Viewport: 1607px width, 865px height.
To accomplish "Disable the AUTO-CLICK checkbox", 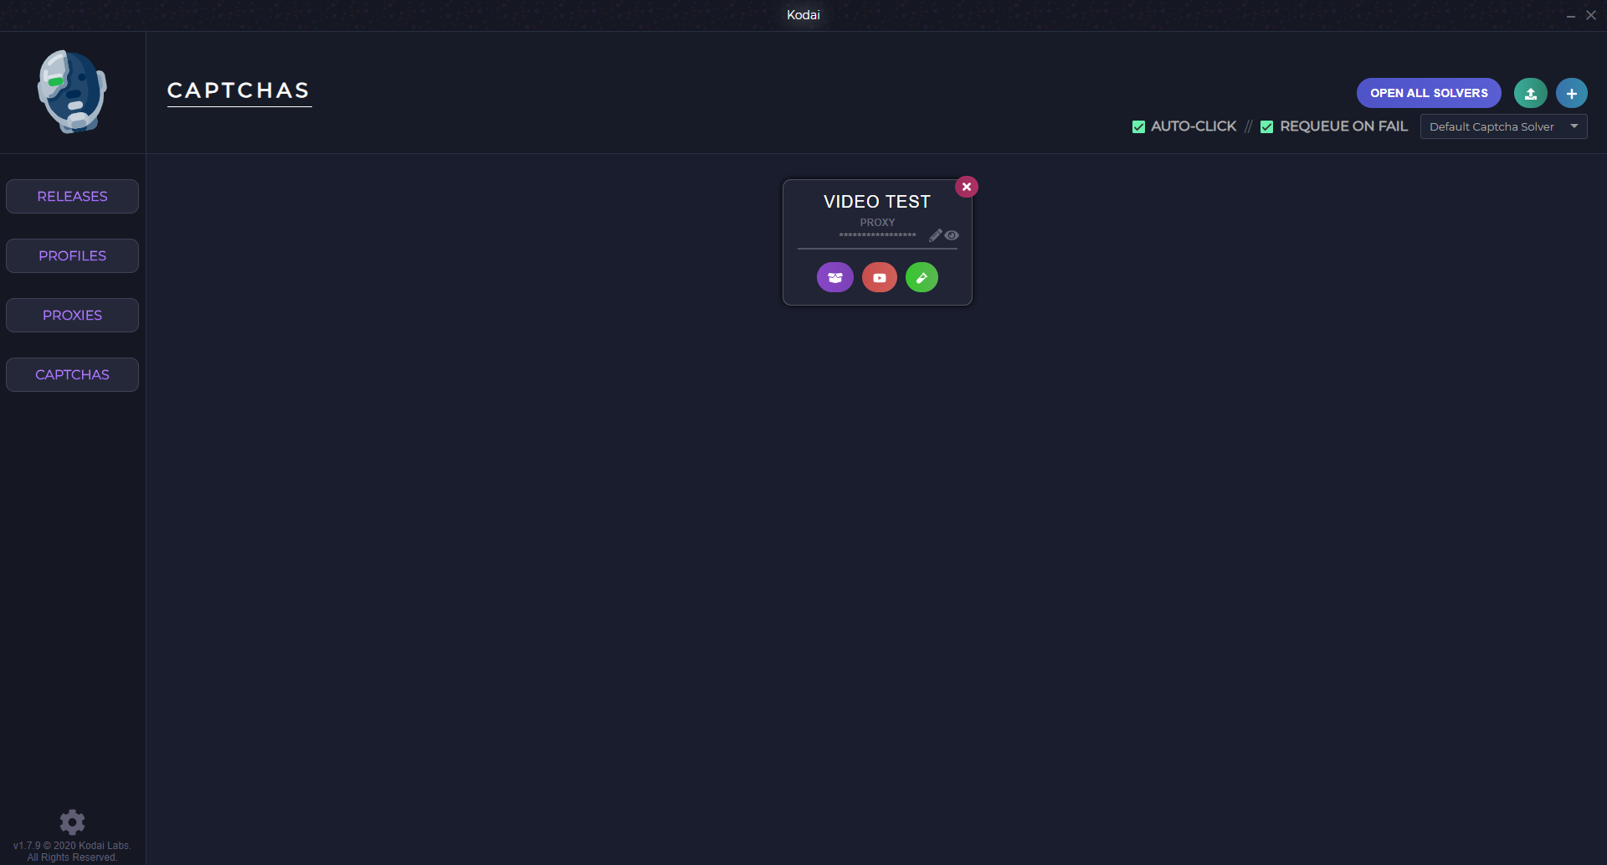I will pos(1138,127).
